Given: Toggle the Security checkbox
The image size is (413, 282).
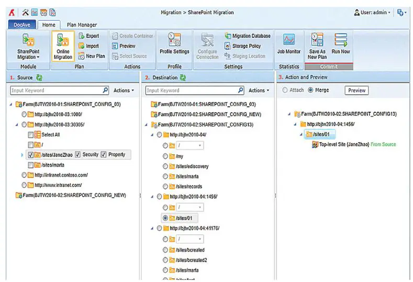Looking at the screenshot, I should click(x=77, y=155).
